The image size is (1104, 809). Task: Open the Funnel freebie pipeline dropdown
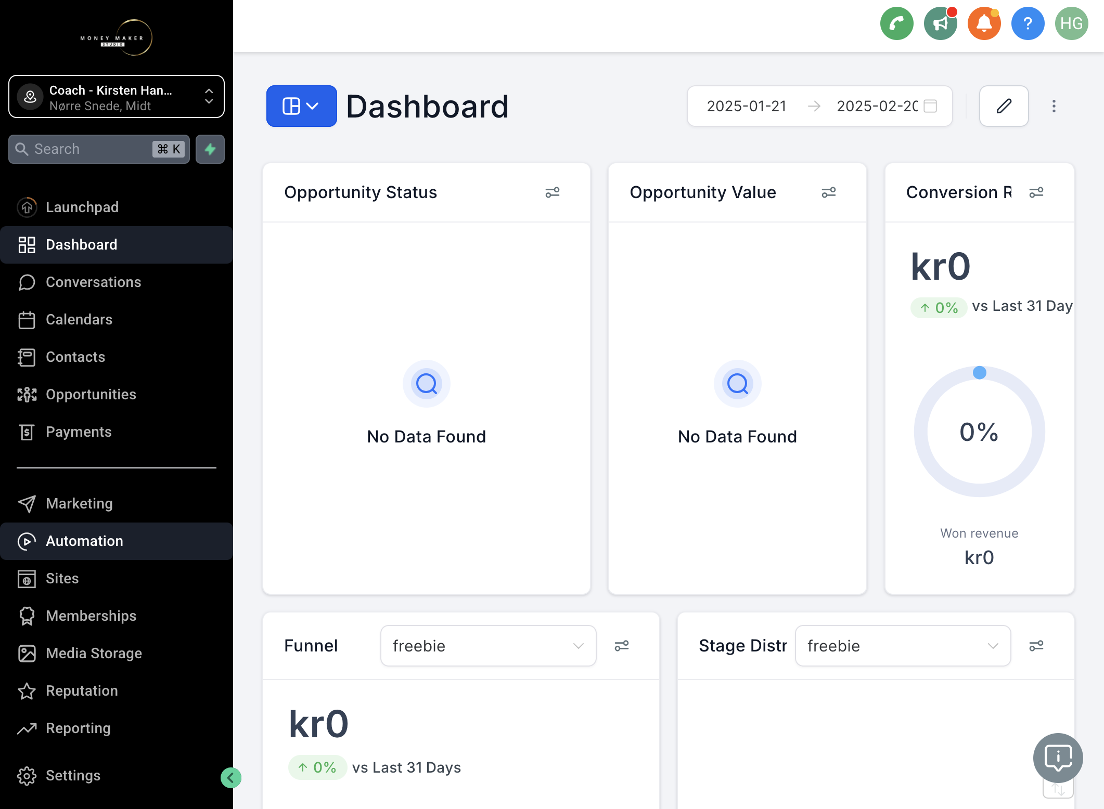tap(488, 646)
